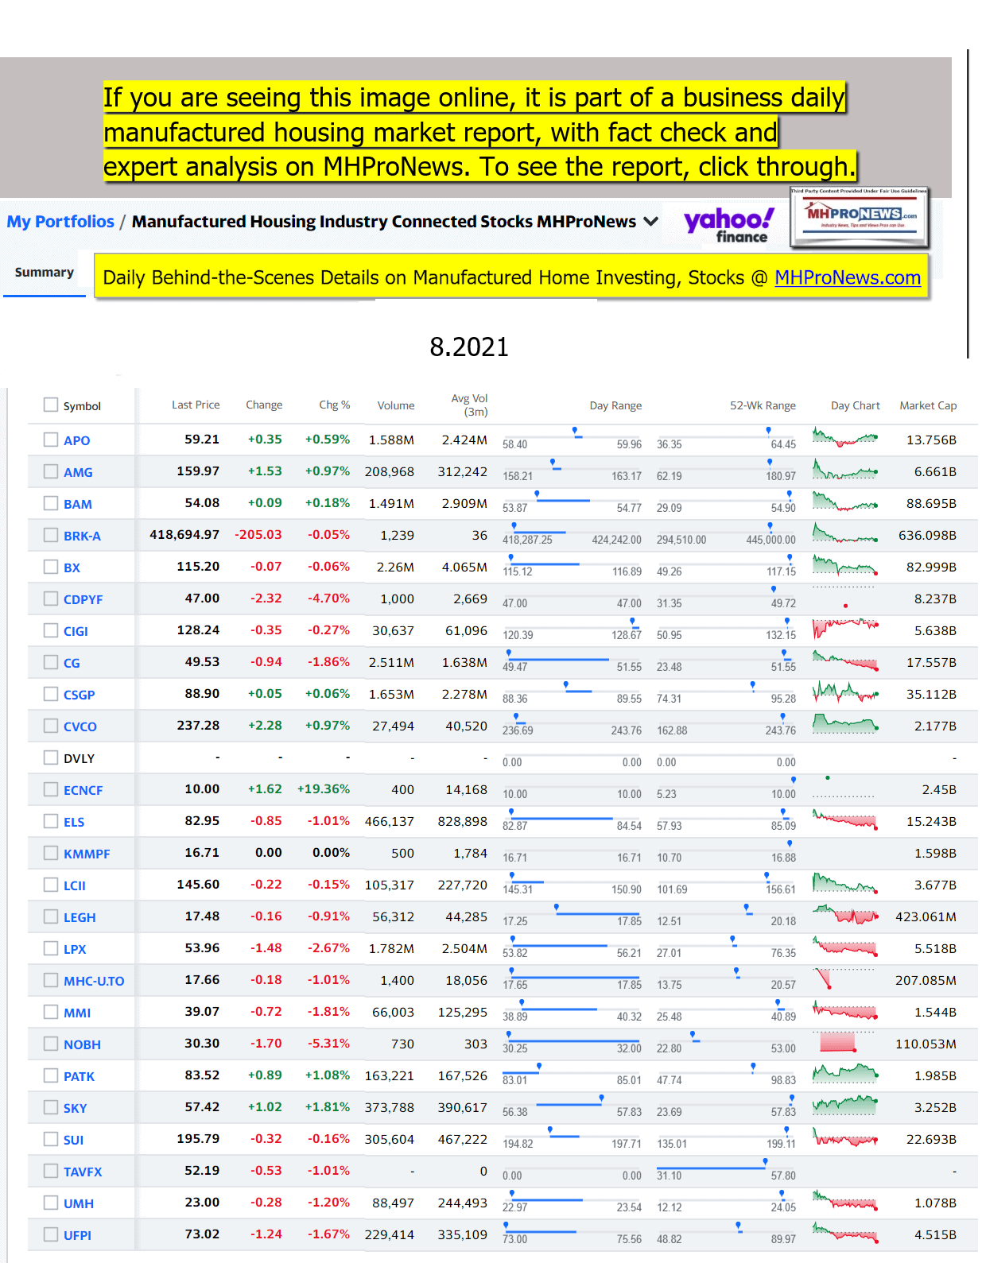Open the CVCO day chart sparkline

click(844, 724)
